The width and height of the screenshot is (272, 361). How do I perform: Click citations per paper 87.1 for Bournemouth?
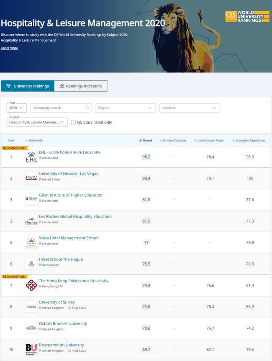click(x=210, y=349)
